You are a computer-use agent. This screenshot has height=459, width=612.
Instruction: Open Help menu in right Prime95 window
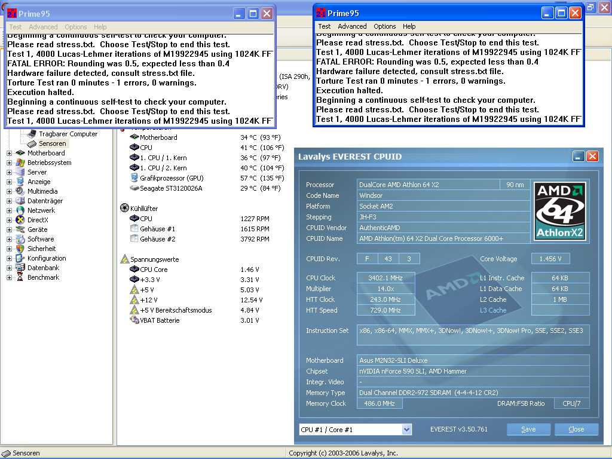(409, 26)
